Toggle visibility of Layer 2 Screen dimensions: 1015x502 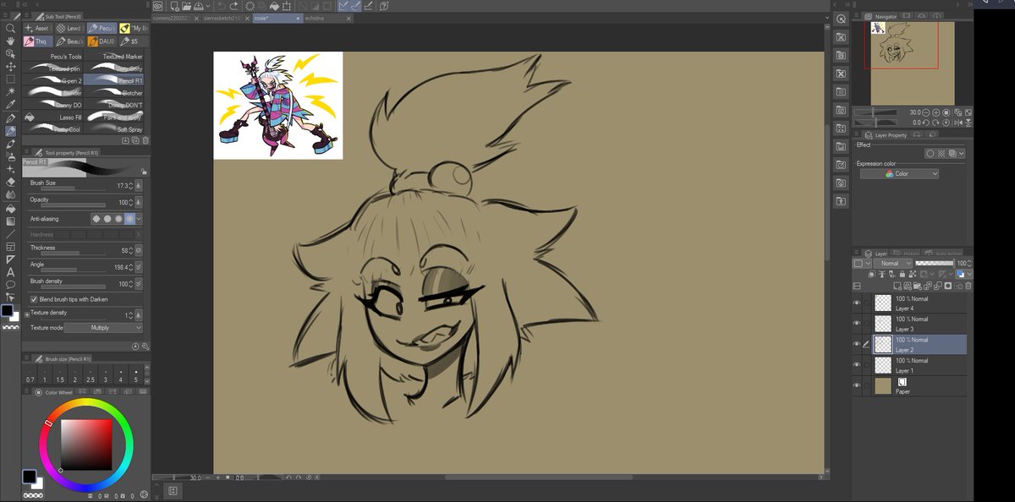857,344
